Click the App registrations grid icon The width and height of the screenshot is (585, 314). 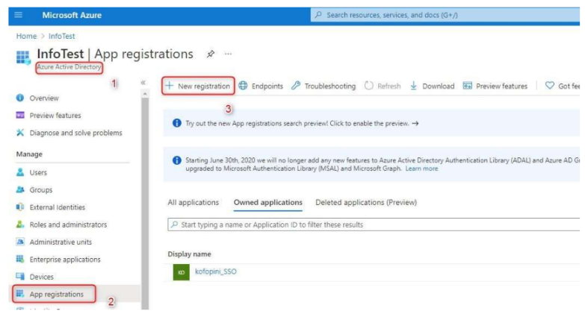coord(20,294)
